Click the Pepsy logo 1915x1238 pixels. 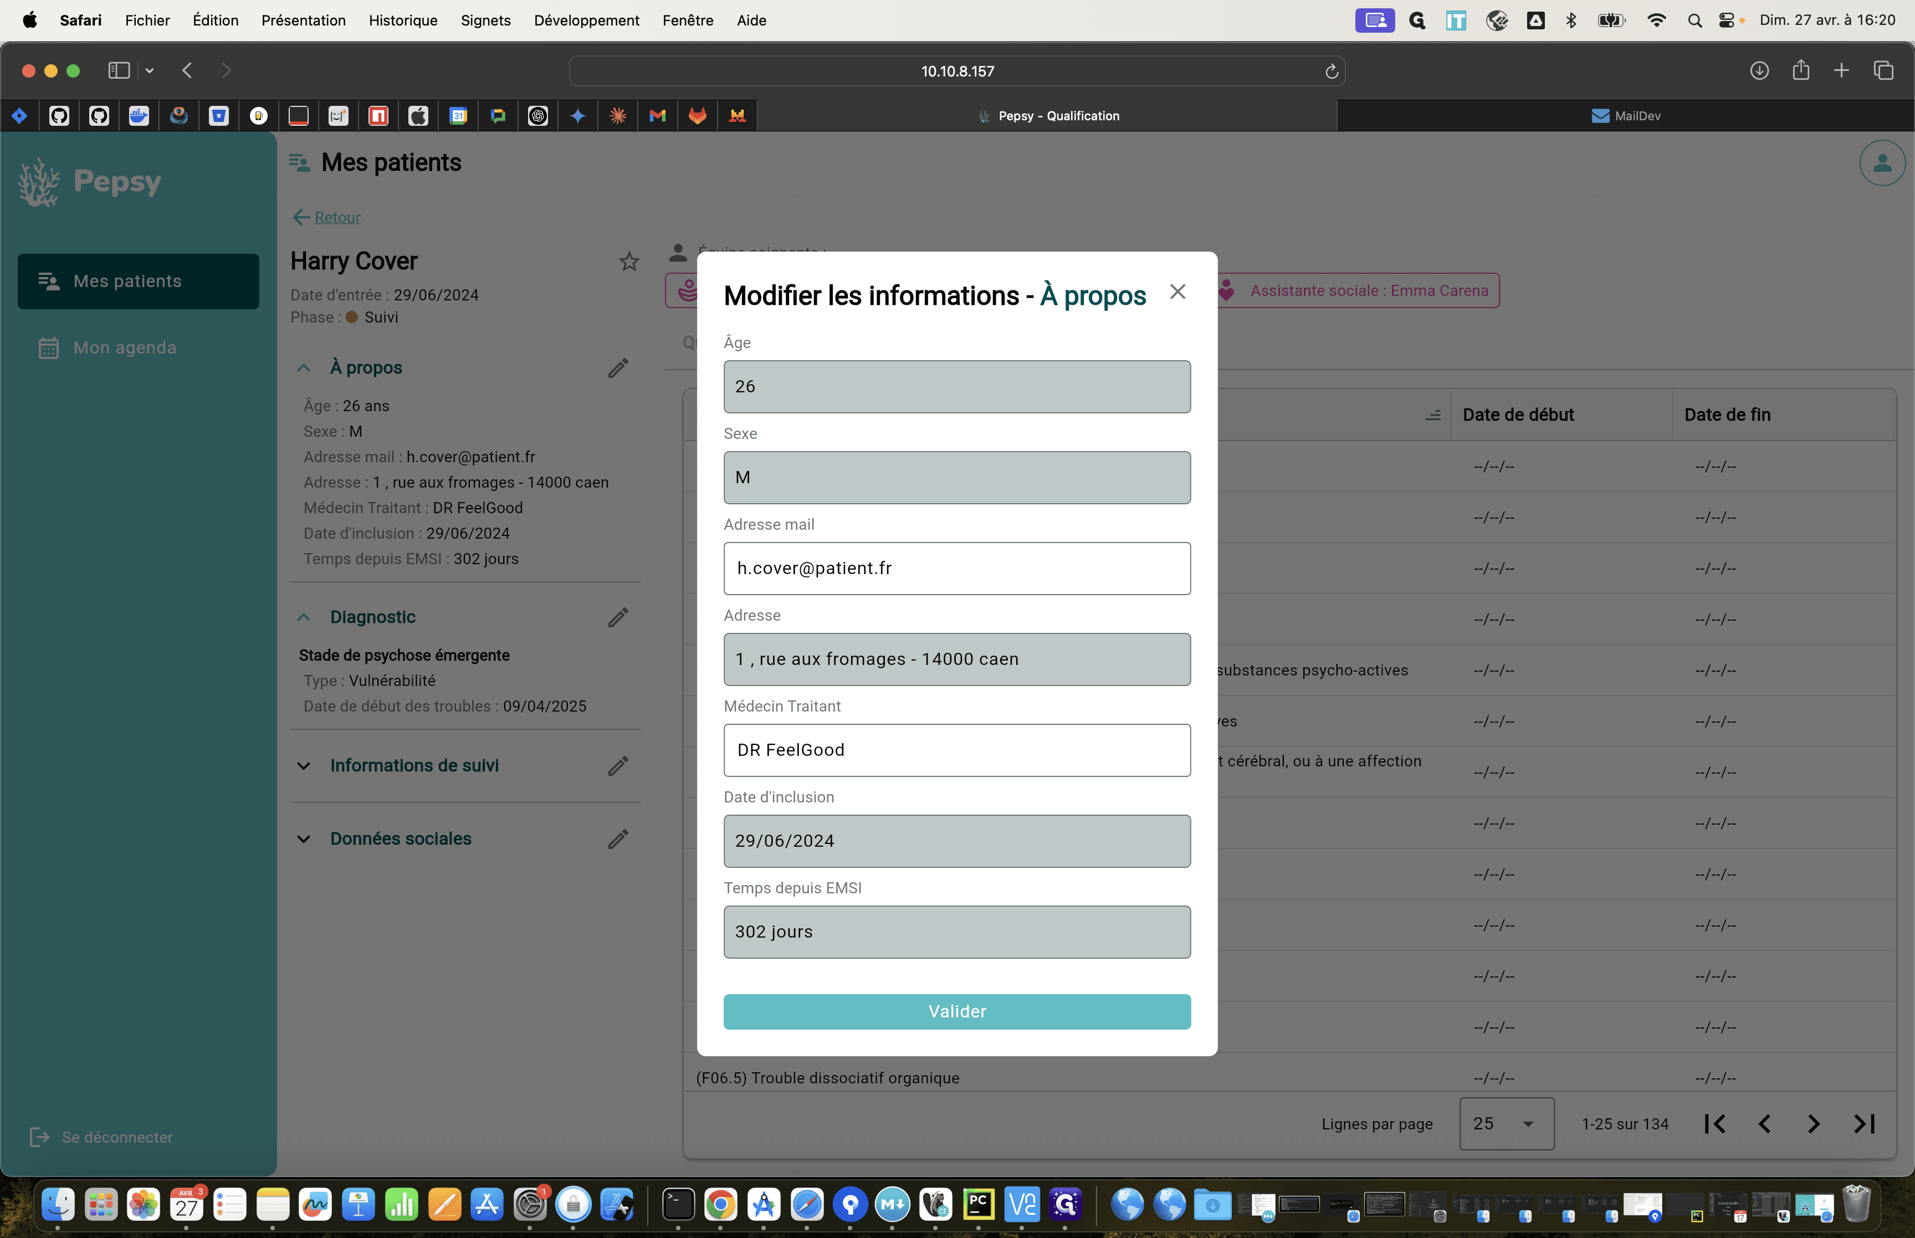click(x=90, y=182)
